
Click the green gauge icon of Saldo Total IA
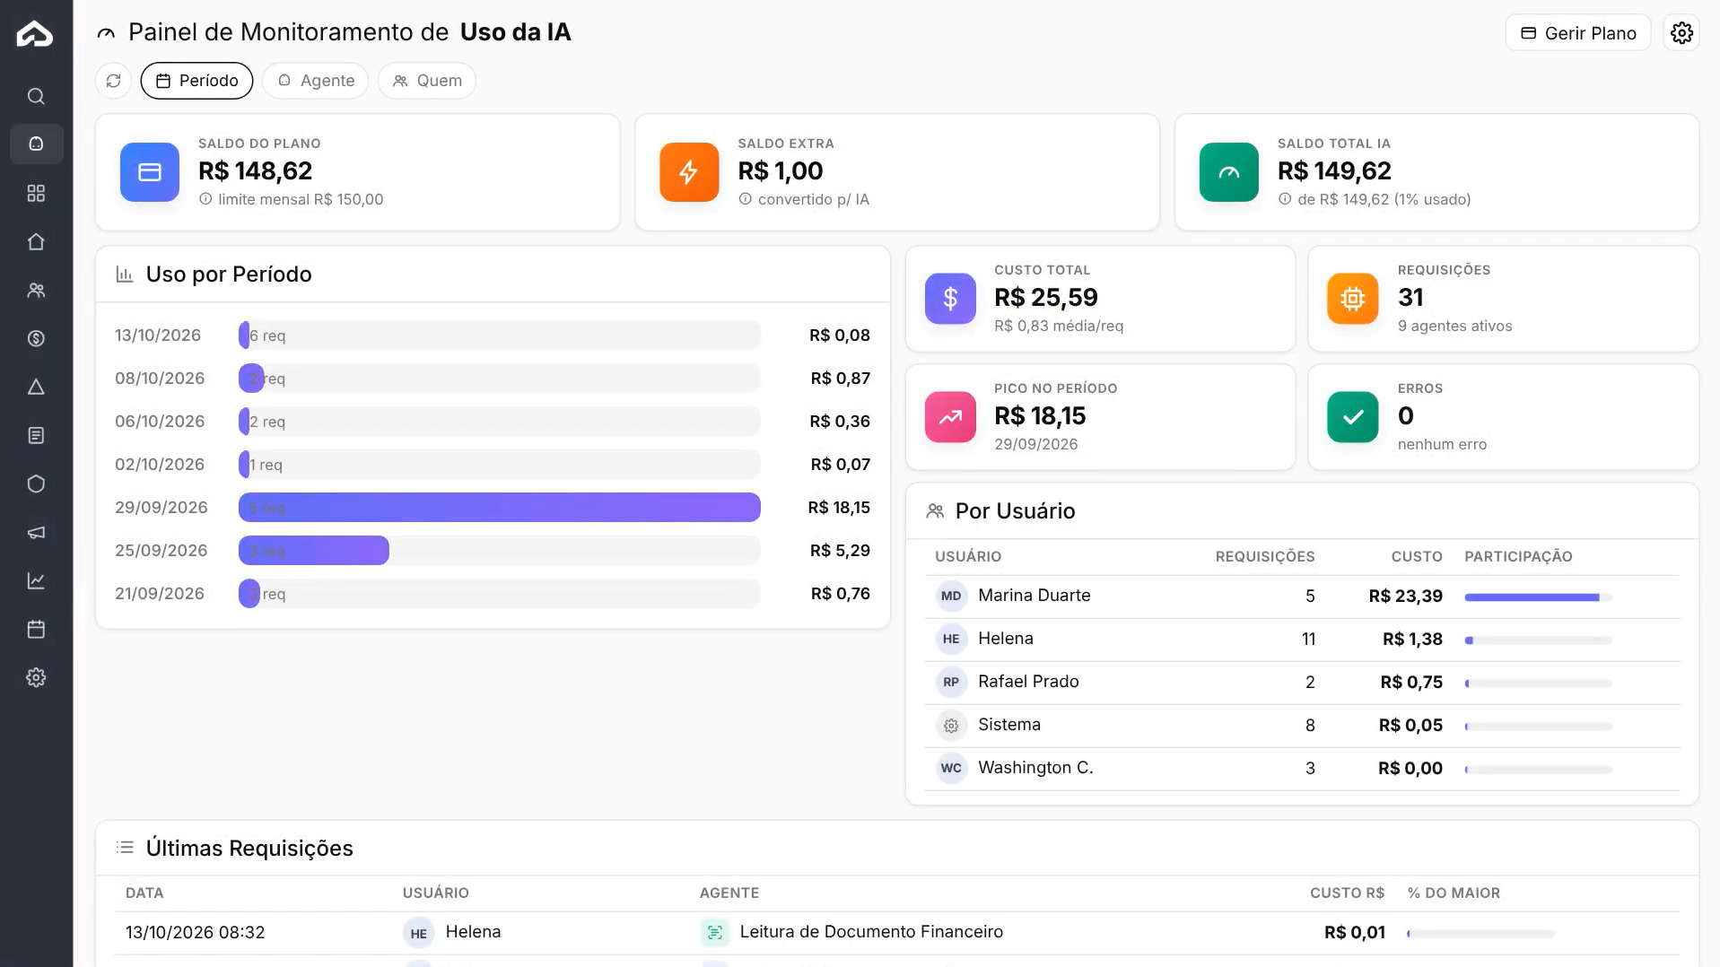[x=1229, y=172]
